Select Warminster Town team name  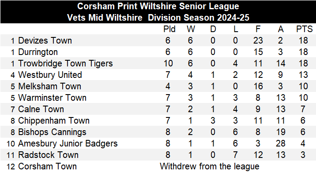point(52,98)
